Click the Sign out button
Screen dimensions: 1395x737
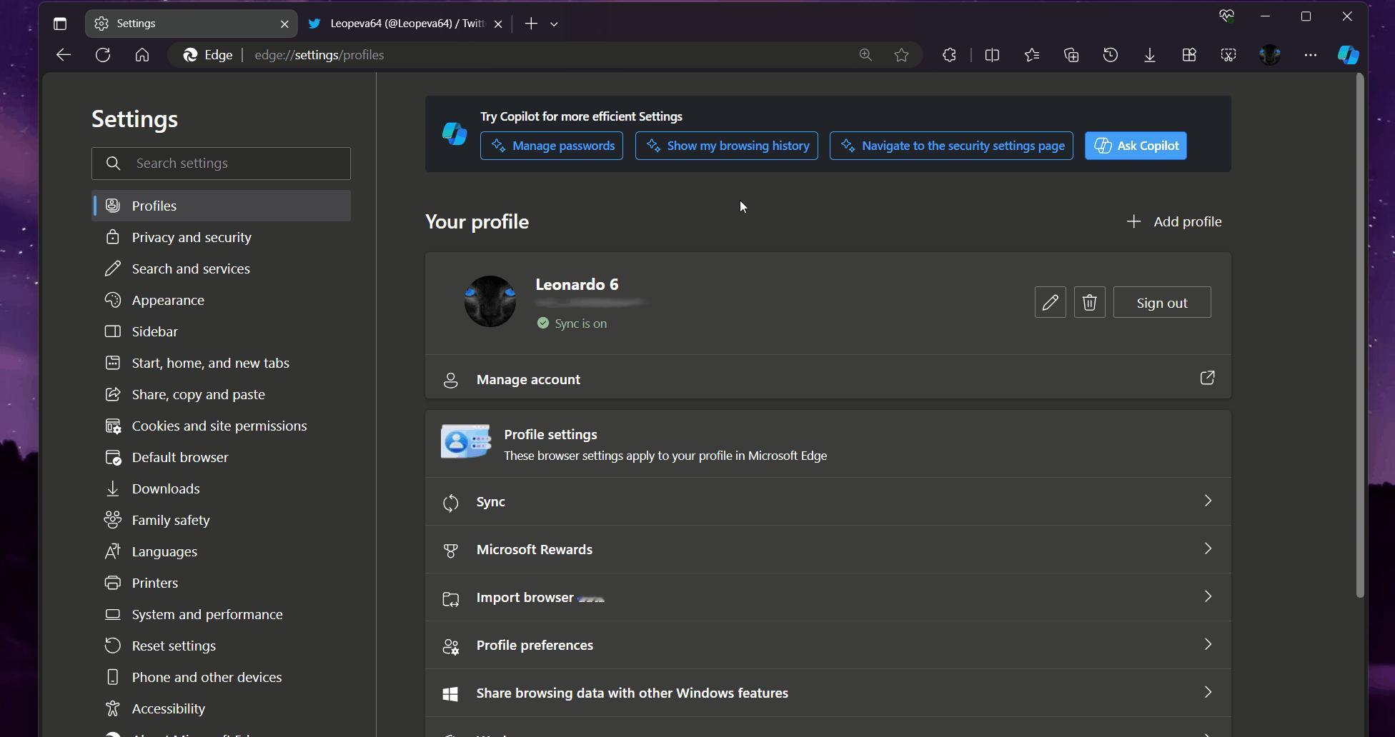click(x=1162, y=302)
